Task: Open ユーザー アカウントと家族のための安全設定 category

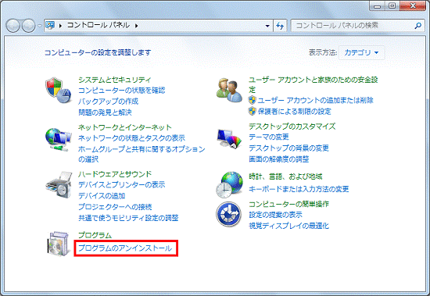Action: pos(314,84)
